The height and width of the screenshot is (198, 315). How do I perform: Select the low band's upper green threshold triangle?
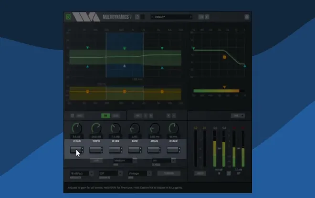[x=88, y=48]
